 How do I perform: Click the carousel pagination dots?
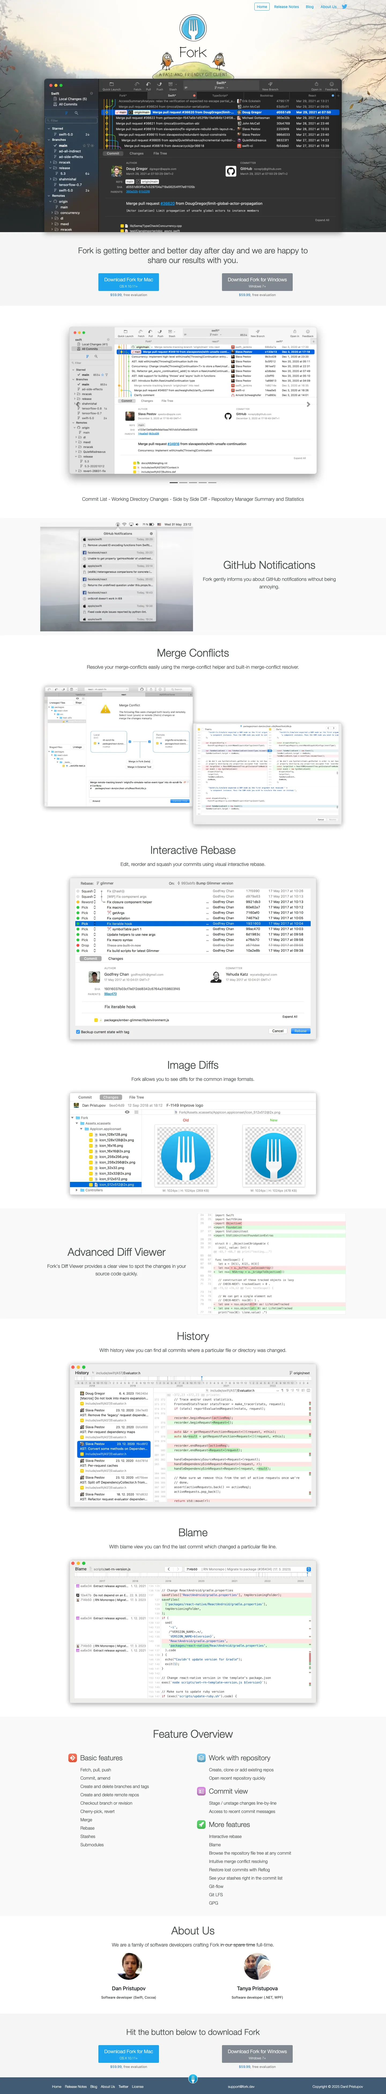click(193, 483)
